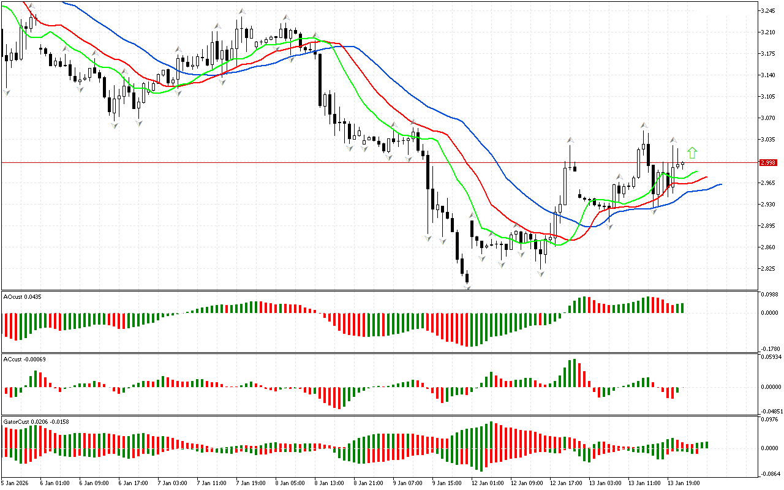
Task: Click the 13 Jan 19:00 time label
Action: point(682,483)
